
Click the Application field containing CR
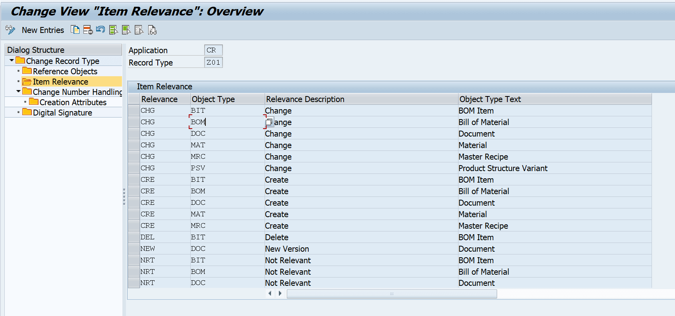tap(213, 50)
